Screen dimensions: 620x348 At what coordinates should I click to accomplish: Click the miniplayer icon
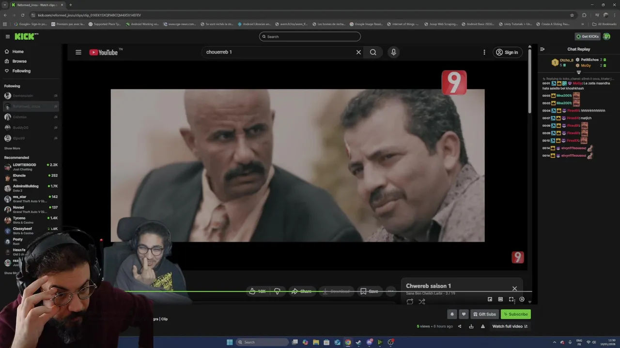coord(490,300)
